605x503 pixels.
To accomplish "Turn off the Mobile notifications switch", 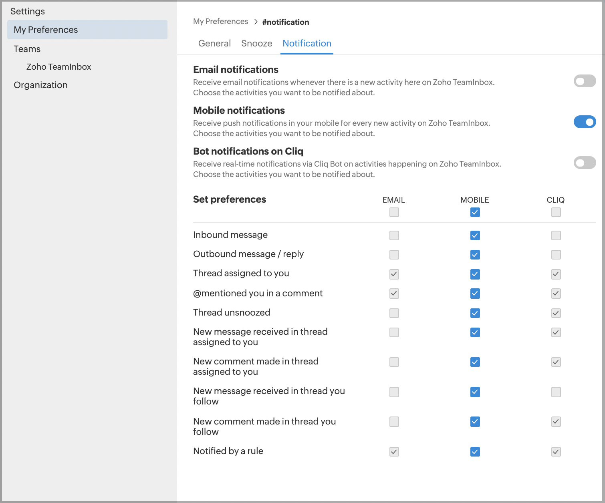I will [585, 122].
